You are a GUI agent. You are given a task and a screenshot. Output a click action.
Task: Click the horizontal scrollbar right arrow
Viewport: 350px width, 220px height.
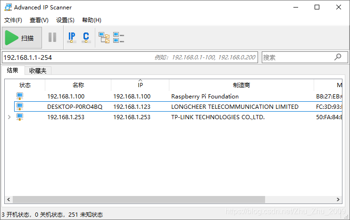(x=338, y=199)
